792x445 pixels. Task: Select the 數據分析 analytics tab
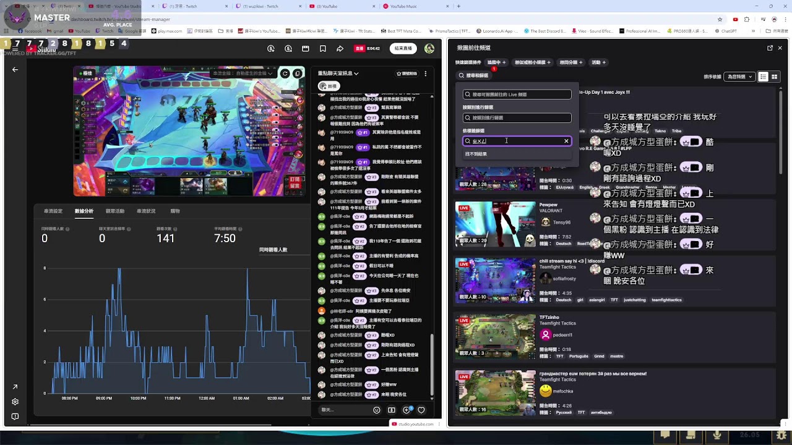[84, 211]
